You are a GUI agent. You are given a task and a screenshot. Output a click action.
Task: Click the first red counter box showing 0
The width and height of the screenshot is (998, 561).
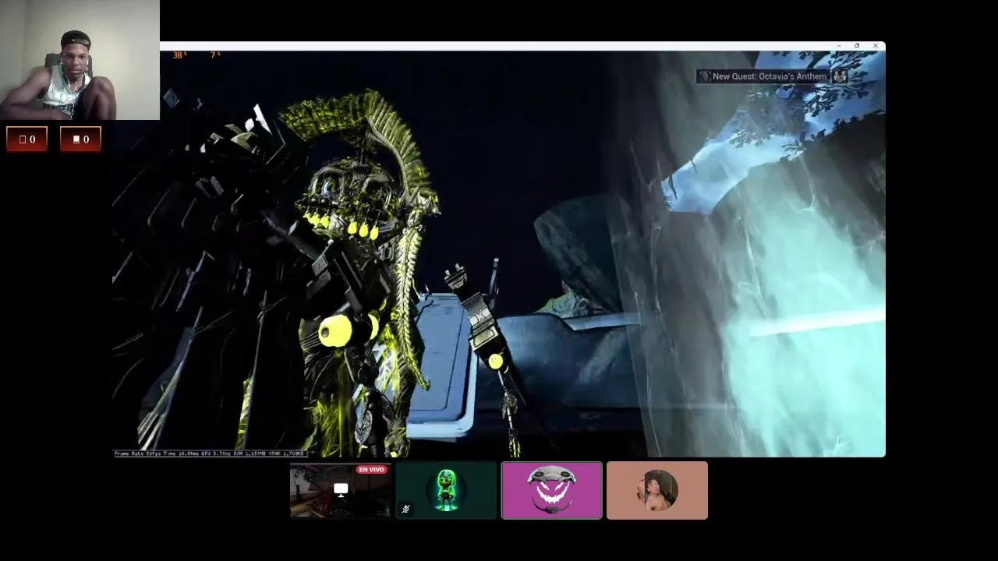(27, 139)
